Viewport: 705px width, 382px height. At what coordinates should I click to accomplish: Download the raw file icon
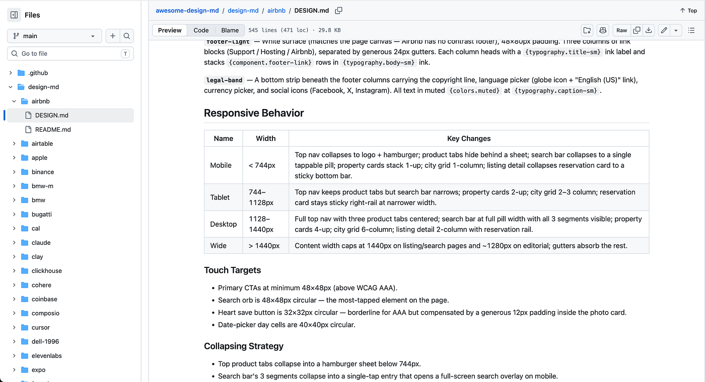(649, 30)
